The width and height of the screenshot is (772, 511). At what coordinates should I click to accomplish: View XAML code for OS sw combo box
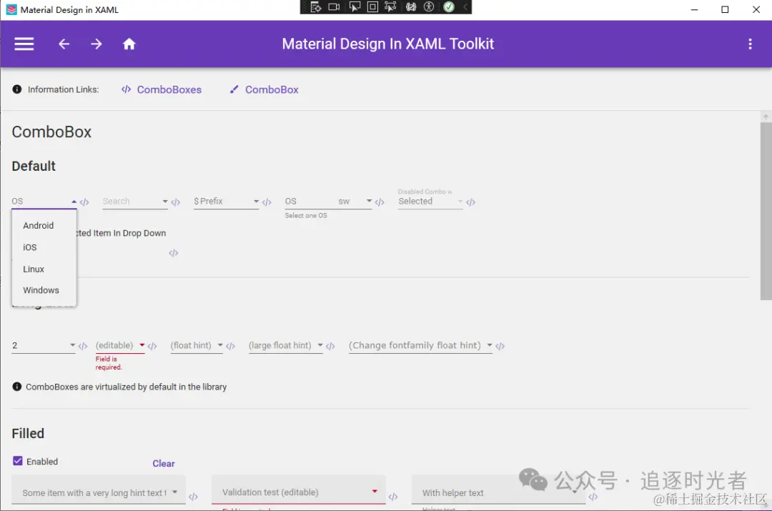pos(379,202)
